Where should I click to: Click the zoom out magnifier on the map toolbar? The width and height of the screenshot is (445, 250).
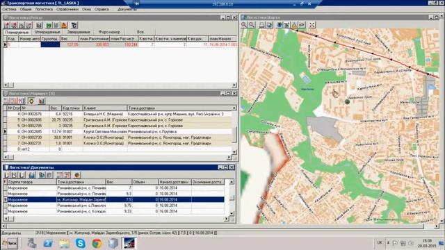[252, 25]
